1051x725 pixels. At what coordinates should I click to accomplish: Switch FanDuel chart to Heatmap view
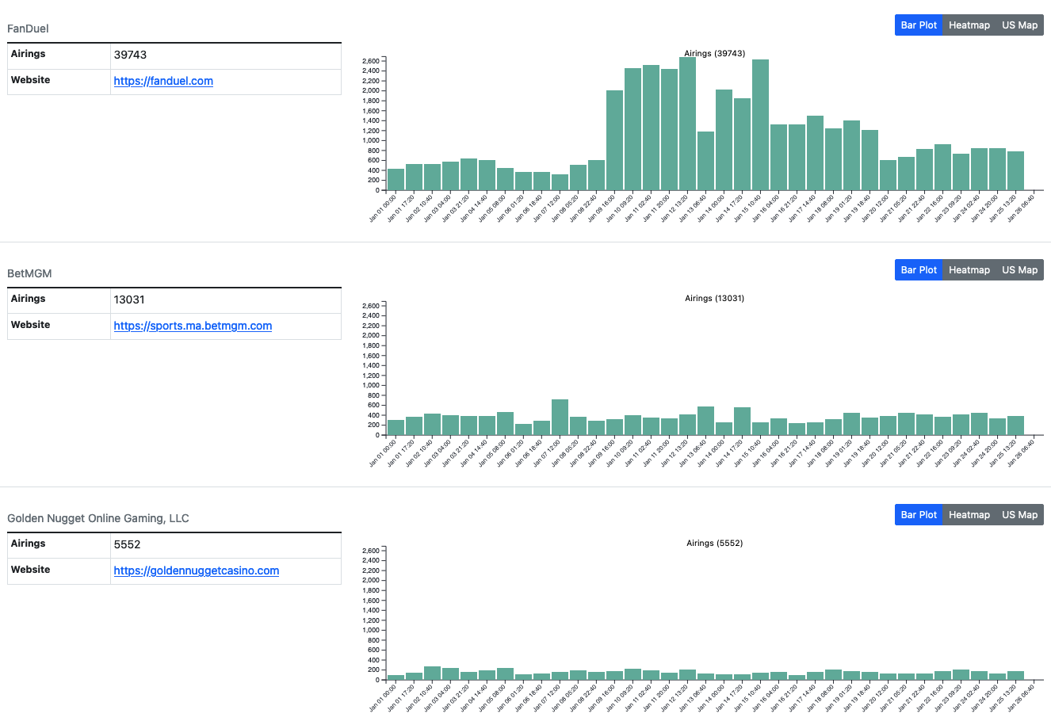[x=969, y=25]
